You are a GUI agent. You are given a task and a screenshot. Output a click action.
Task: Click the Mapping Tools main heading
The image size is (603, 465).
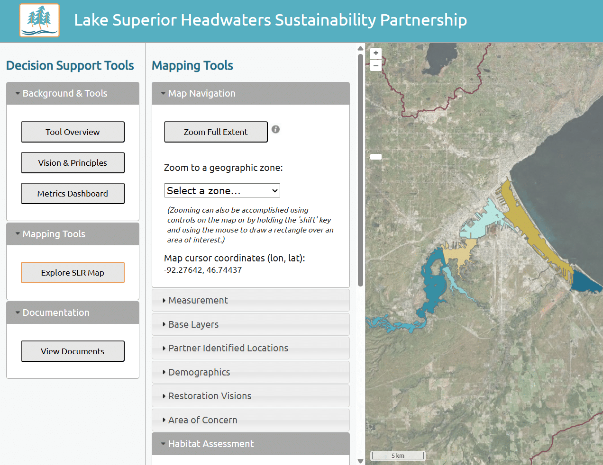tap(192, 65)
